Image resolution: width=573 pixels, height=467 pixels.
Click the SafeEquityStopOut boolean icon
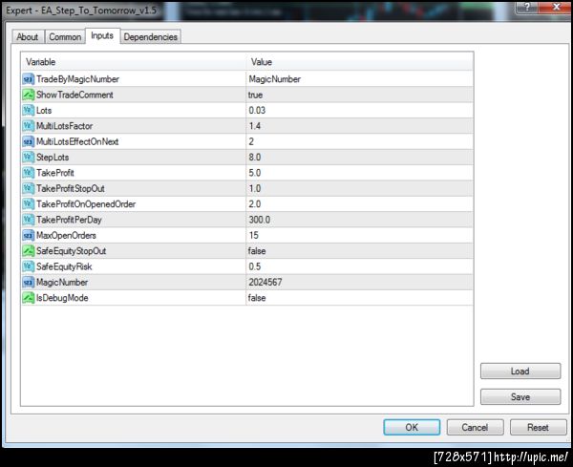28,251
